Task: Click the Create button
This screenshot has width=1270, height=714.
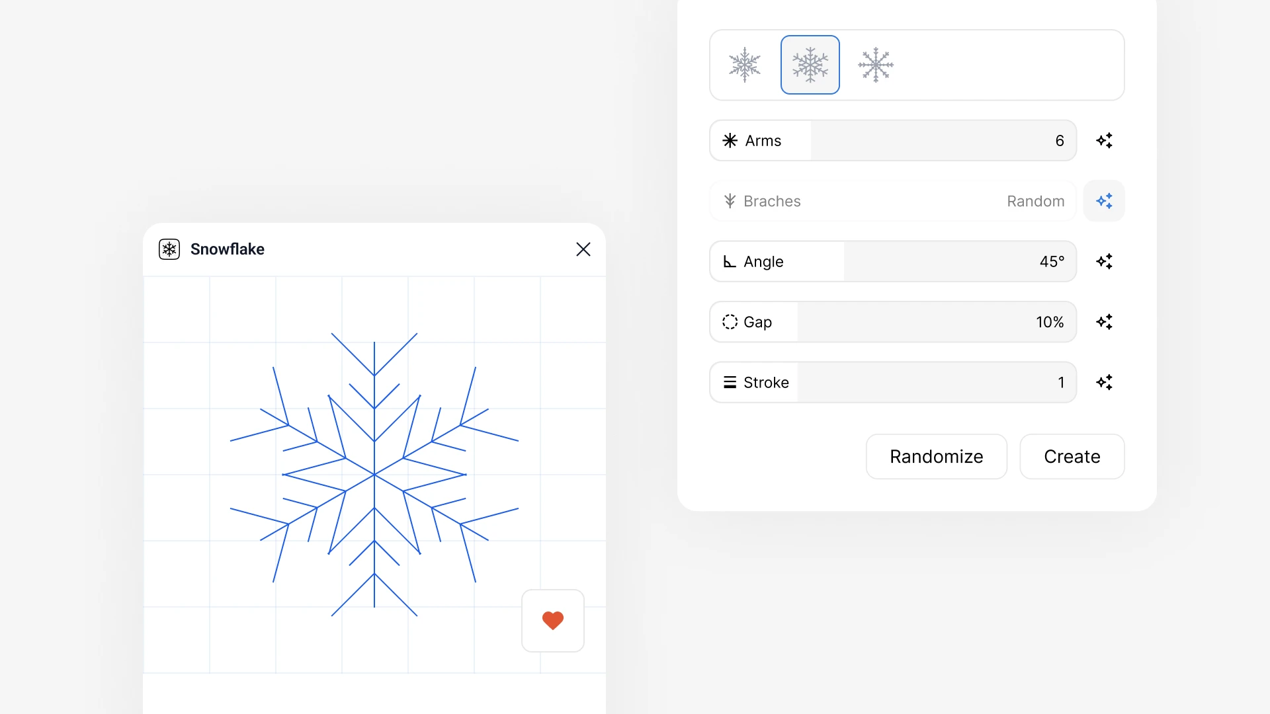Action: pyautogui.click(x=1072, y=457)
